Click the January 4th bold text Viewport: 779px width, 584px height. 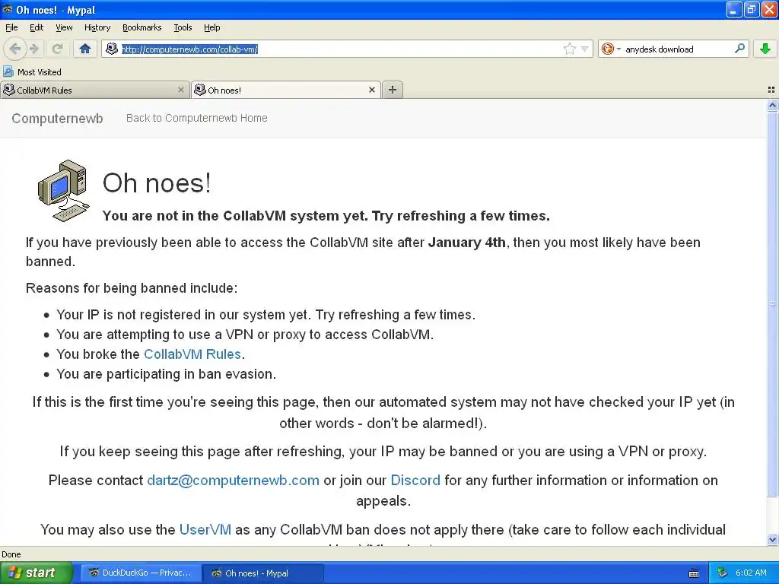(x=466, y=243)
